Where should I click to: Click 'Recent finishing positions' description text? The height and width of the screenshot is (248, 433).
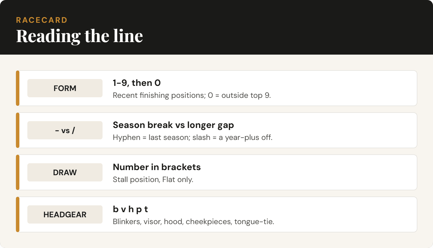[192, 95]
